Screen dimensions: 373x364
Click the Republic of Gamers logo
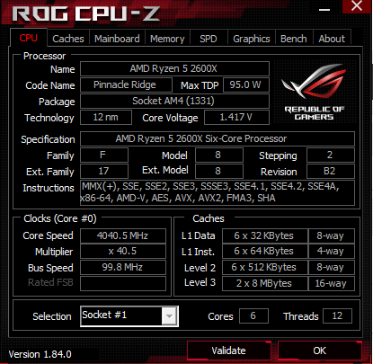315,93
